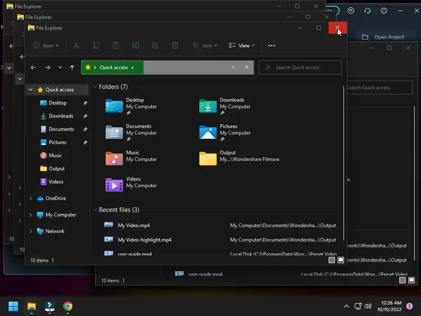421x316 pixels.
Task: Open the New item dropdown in toolbar
Action: (x=46, y=45)
